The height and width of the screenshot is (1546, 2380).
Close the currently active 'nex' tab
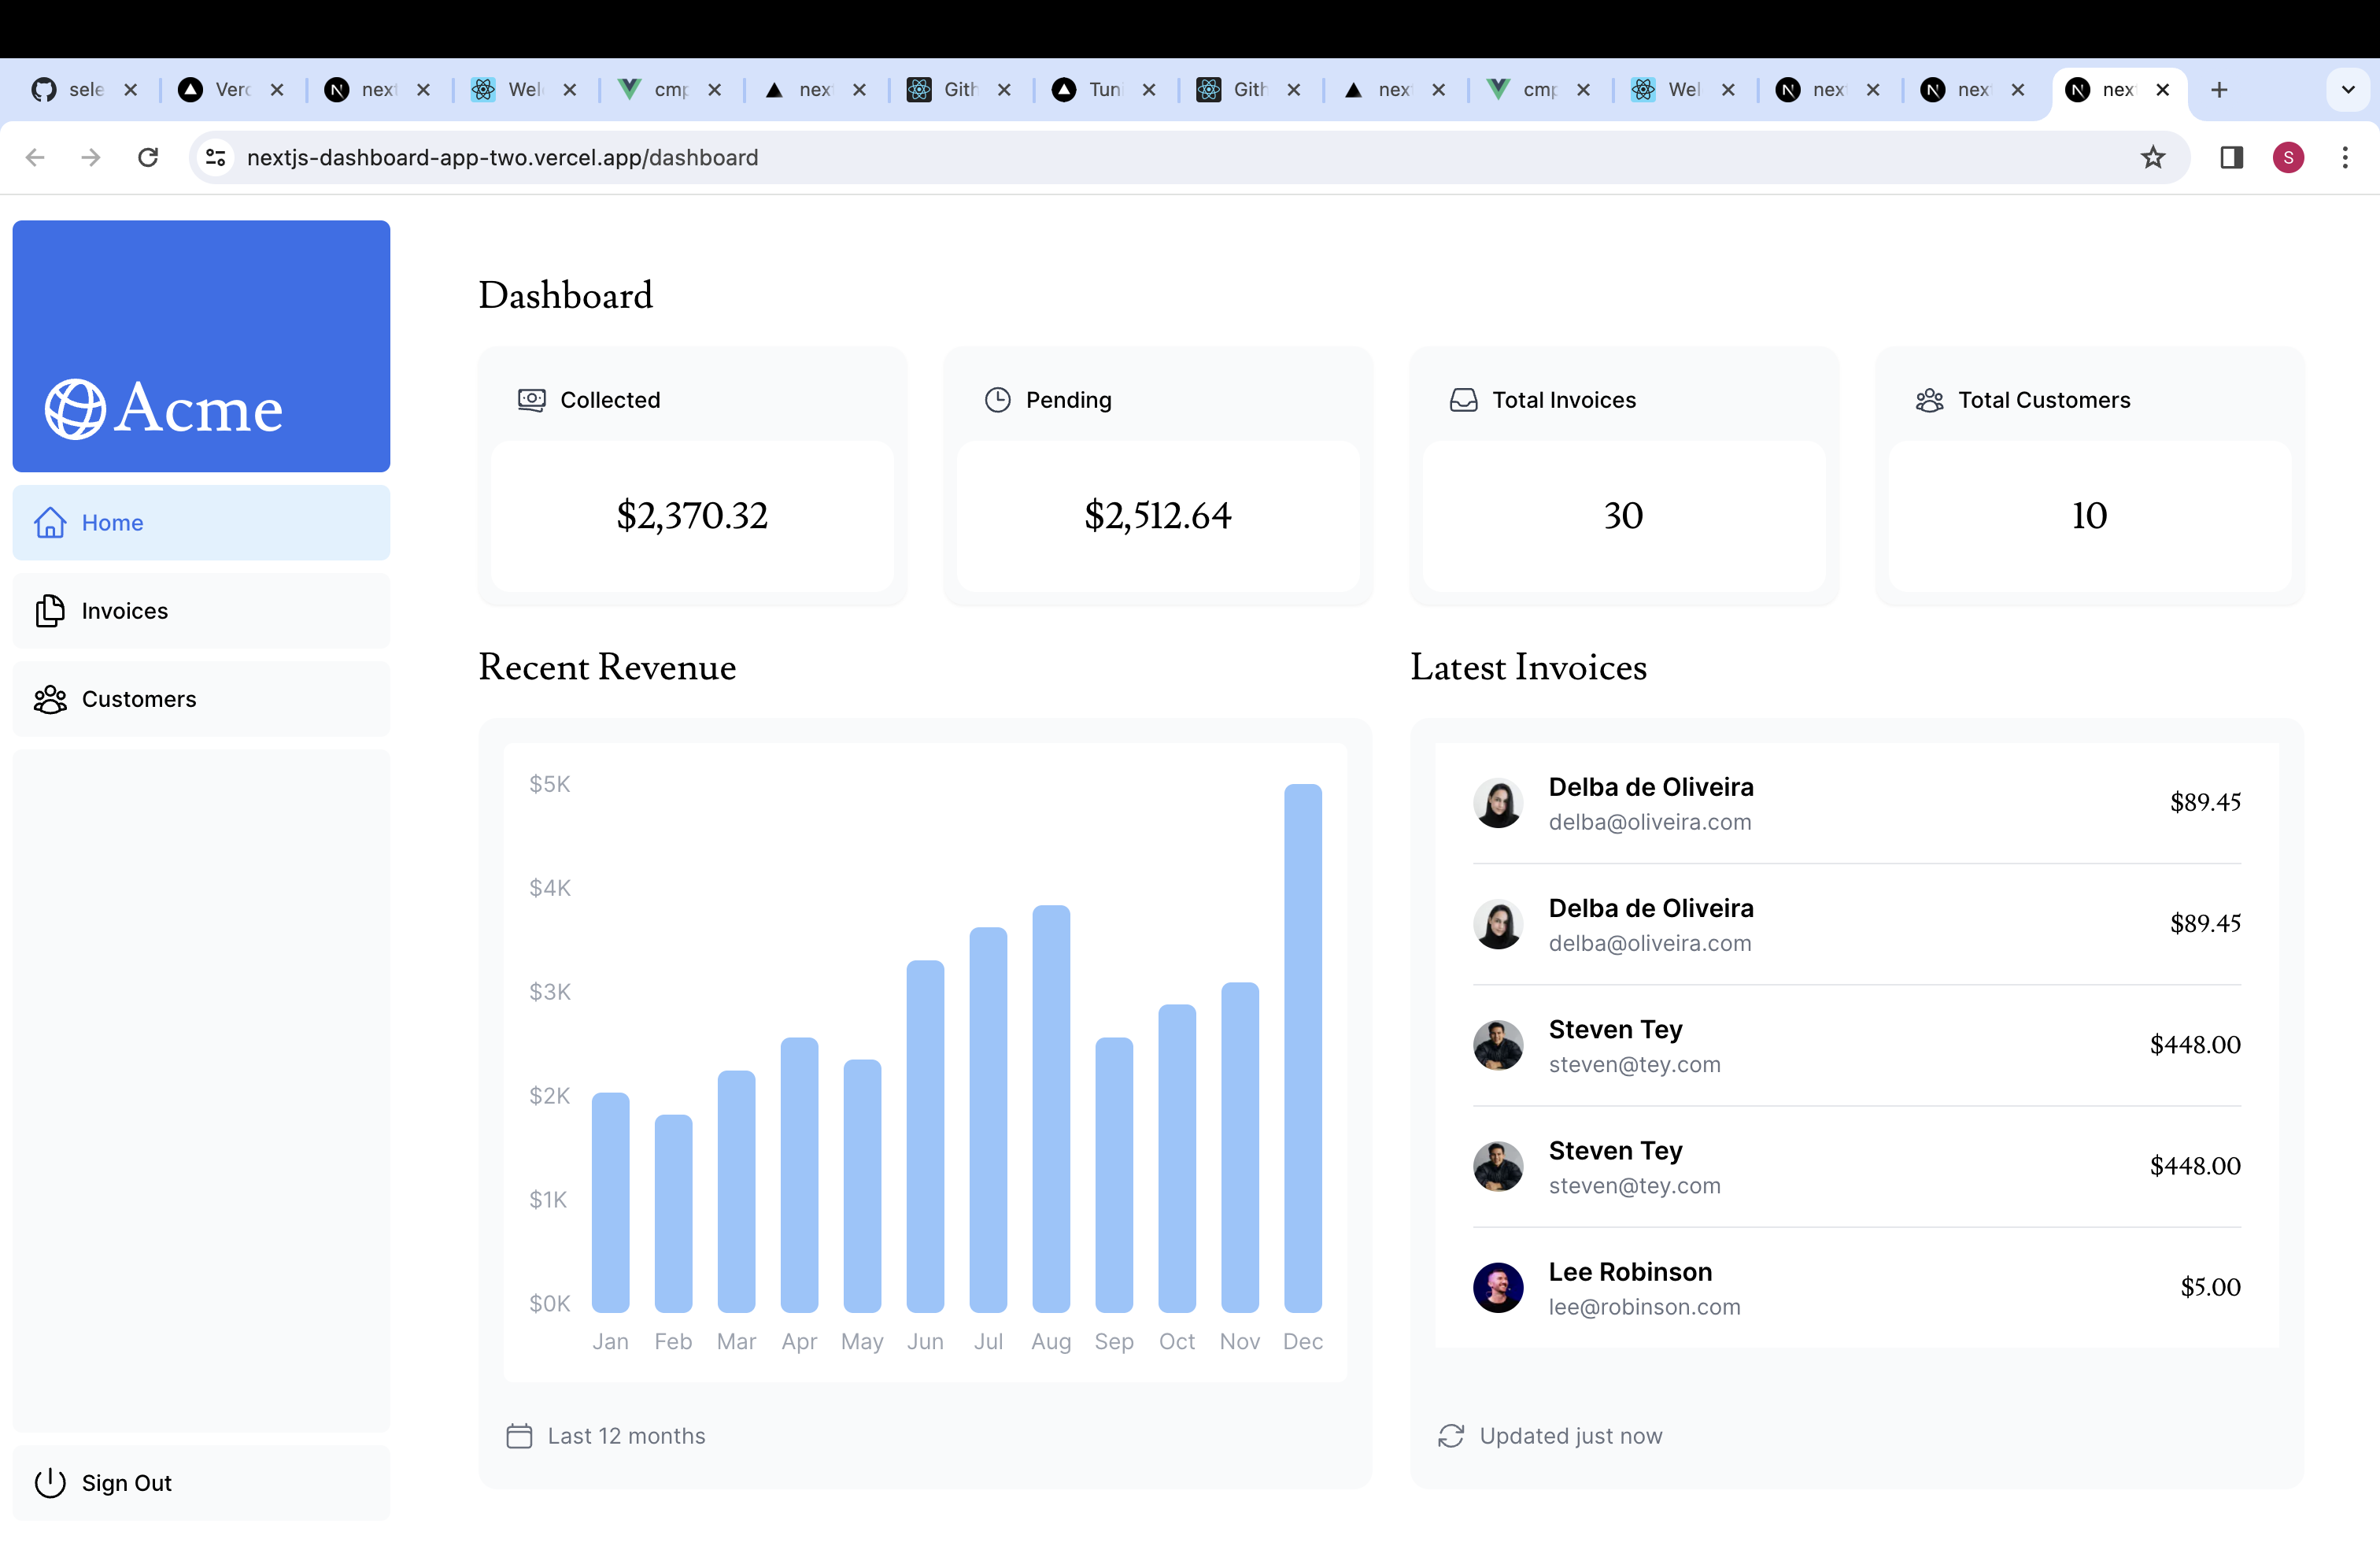point(2163,90)
